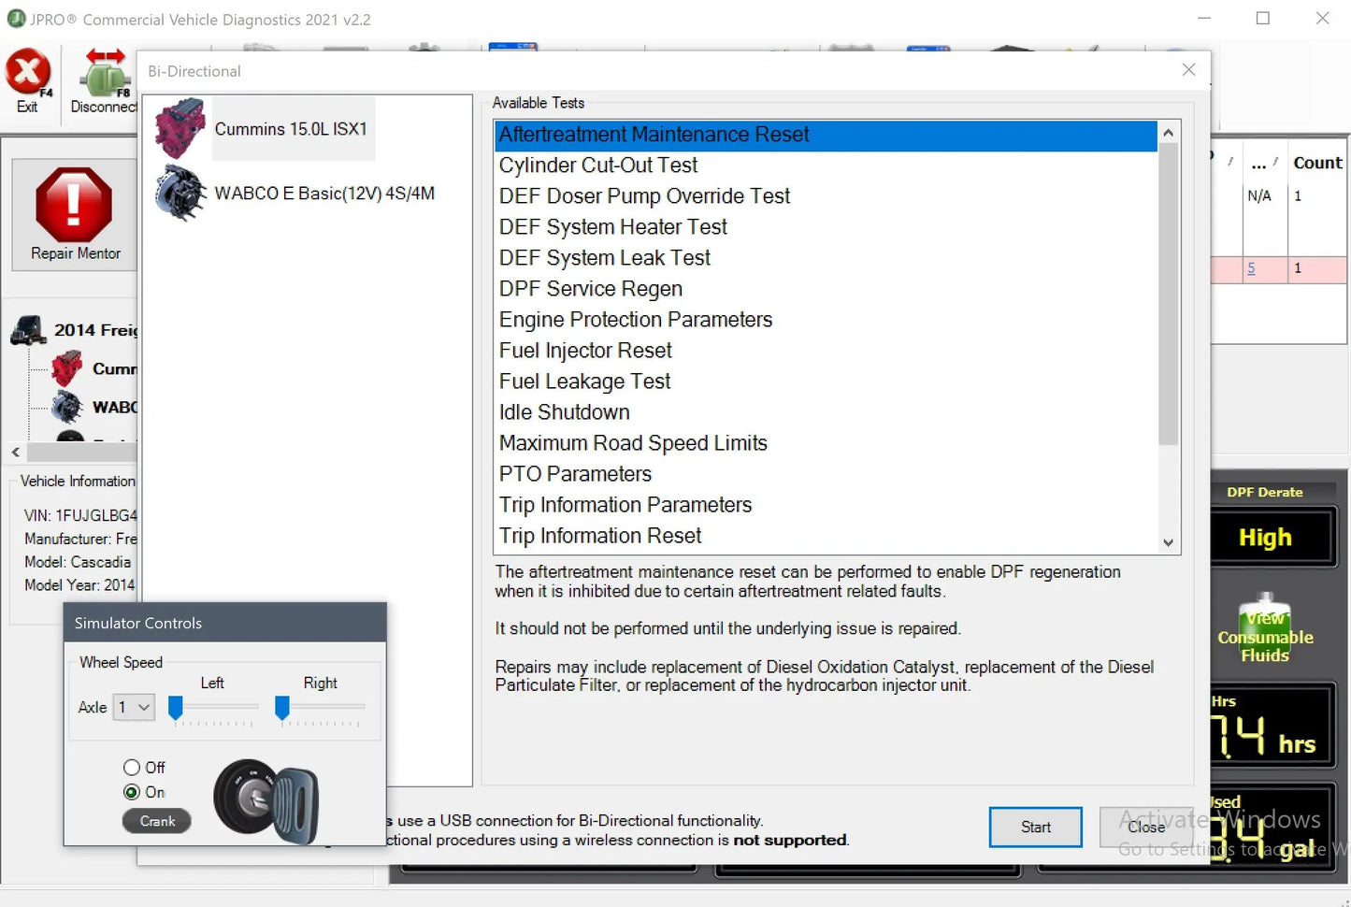Click the down arrow on the Available Tests scrollbar
The height and width of the screenshot is (907, 1351).
1168,542
